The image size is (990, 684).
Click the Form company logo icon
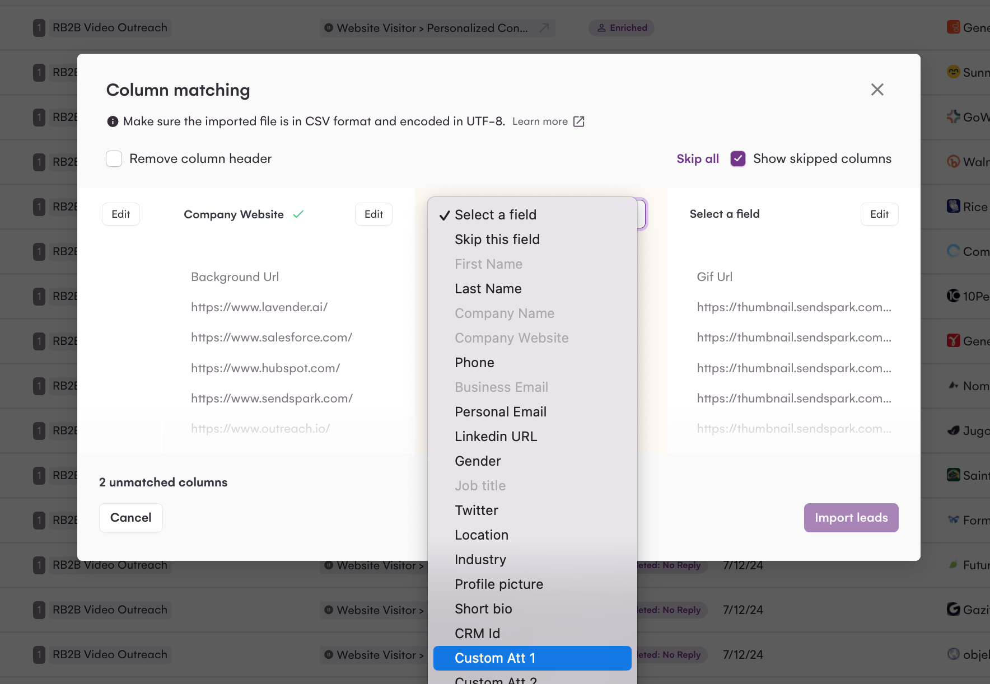953,519
